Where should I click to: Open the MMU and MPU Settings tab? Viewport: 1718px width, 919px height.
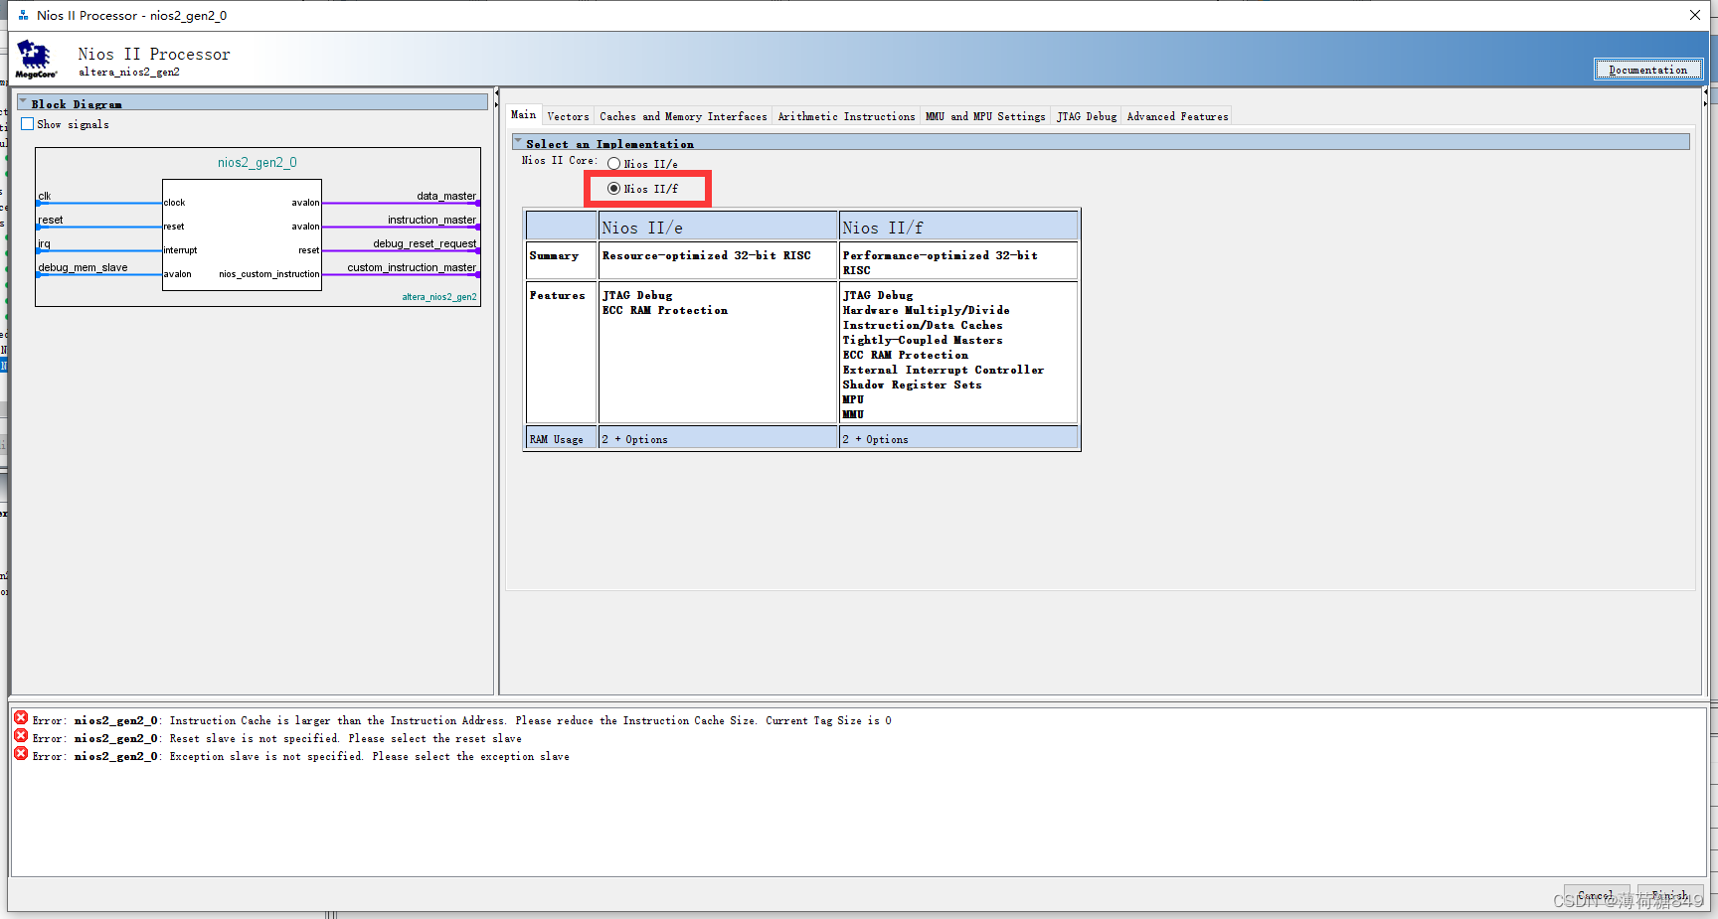pos(985,115)
